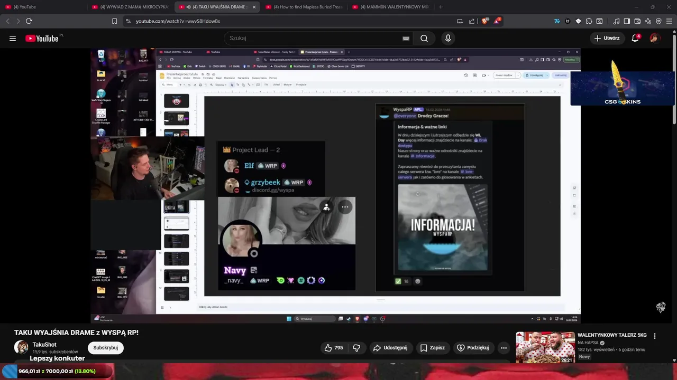Viewport: 677px width, 380px height.
Task: Close the TAKU WYJAŚNIA DRAME tab
Action: coord(254,7)
